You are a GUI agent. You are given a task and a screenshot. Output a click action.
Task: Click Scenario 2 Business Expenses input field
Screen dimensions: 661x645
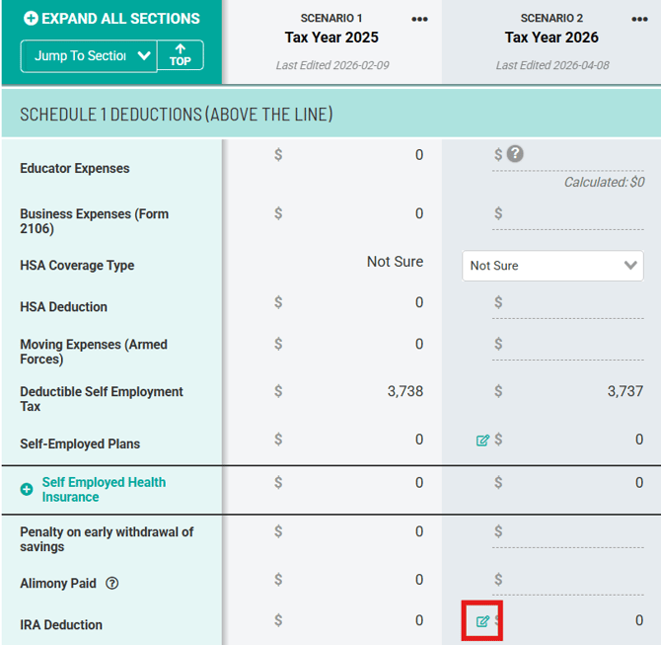pyautogui.click(x=574, y=214)
